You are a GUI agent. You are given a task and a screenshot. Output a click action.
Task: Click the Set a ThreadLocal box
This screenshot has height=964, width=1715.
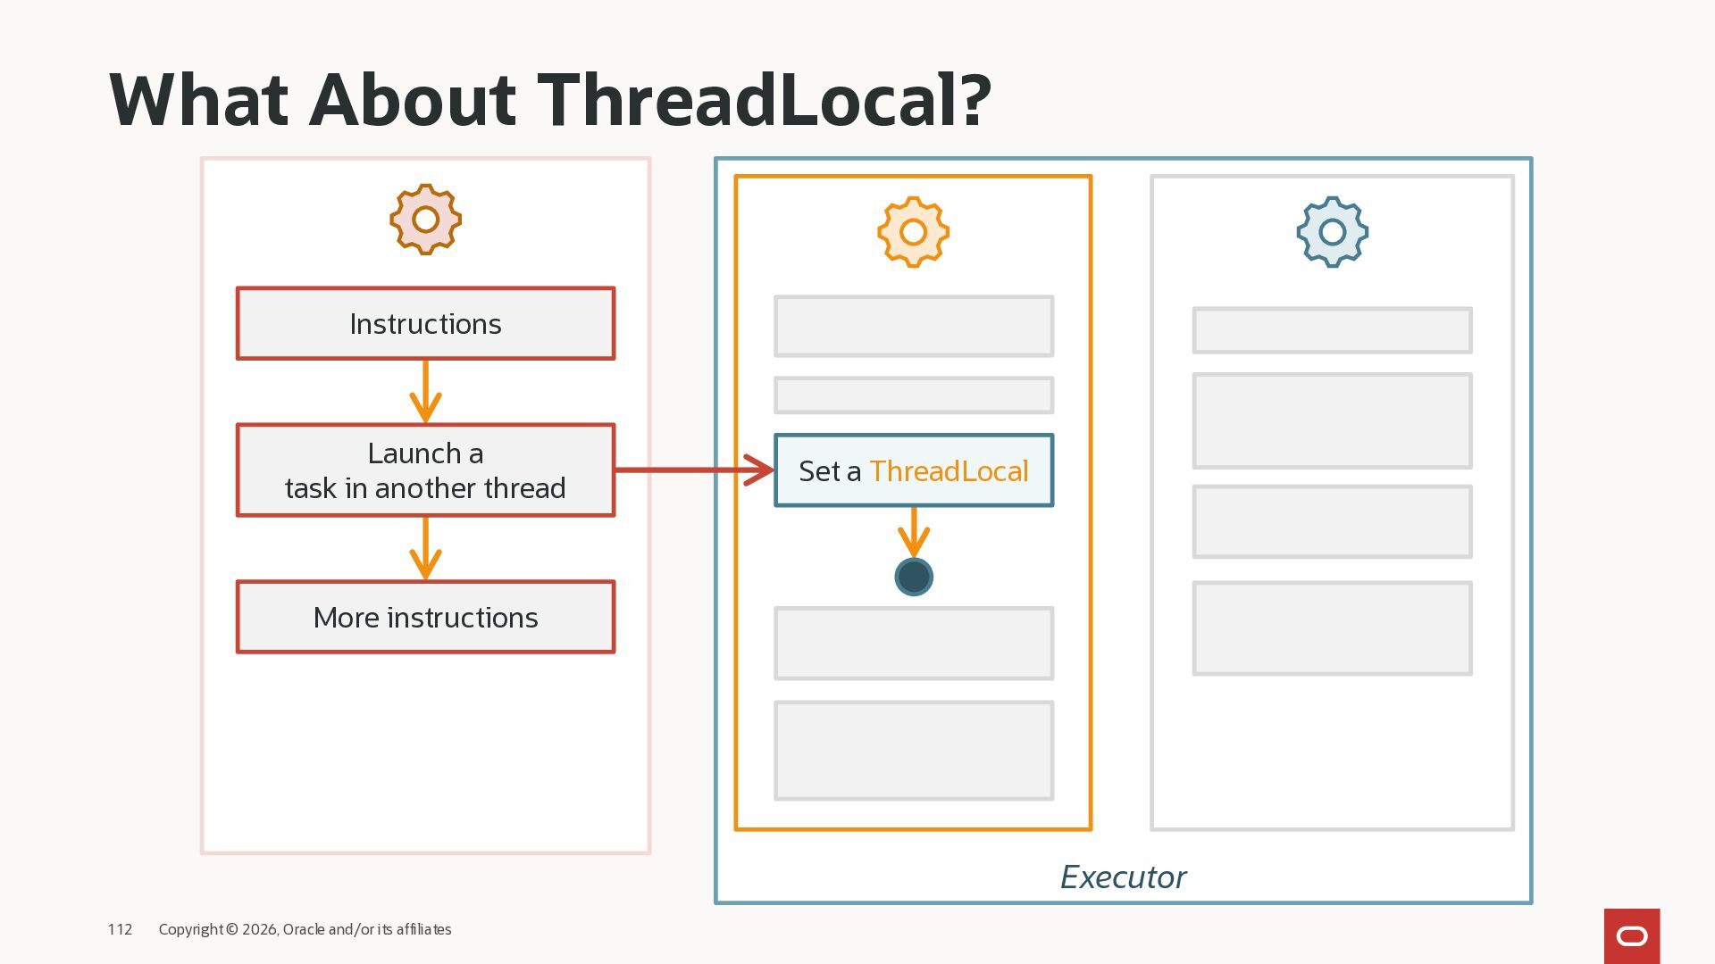pos(913,470)
